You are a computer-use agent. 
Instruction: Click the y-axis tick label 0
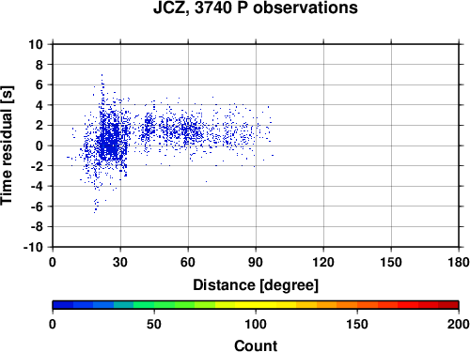(x=39, y=145)
